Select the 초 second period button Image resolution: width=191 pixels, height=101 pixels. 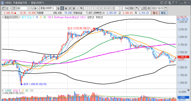pyautogui.click(x=78, y=8)
